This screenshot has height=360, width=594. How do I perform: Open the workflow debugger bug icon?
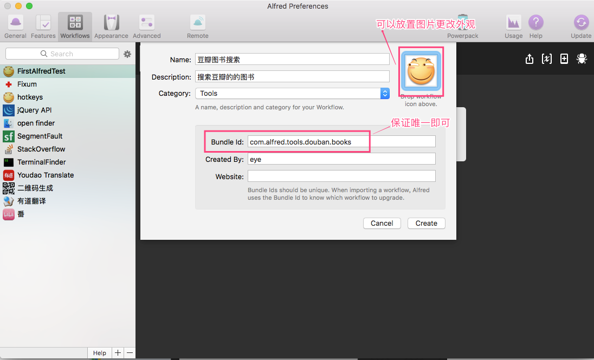click(x=582, y=58)
